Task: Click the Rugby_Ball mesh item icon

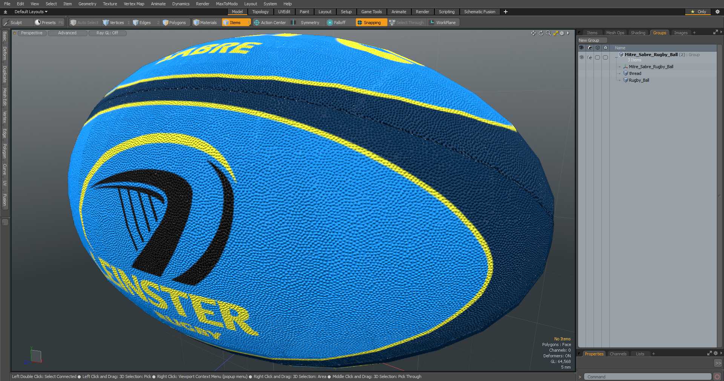Action: tap(626, 80)
